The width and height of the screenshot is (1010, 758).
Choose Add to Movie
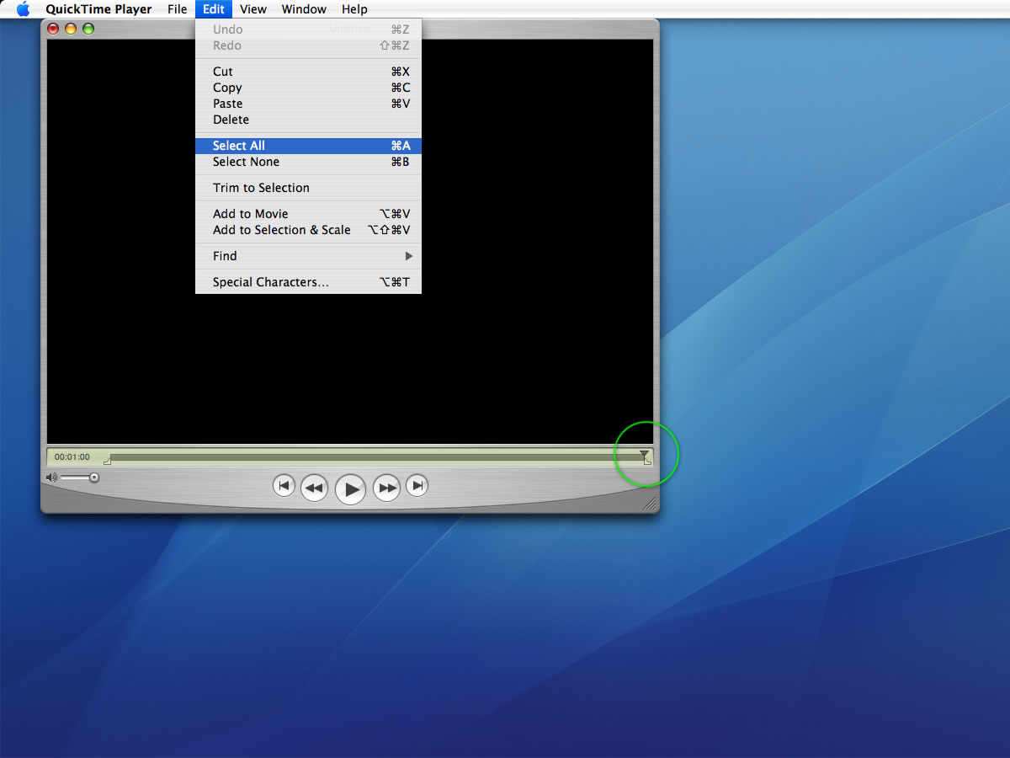(x=308, y=214)
